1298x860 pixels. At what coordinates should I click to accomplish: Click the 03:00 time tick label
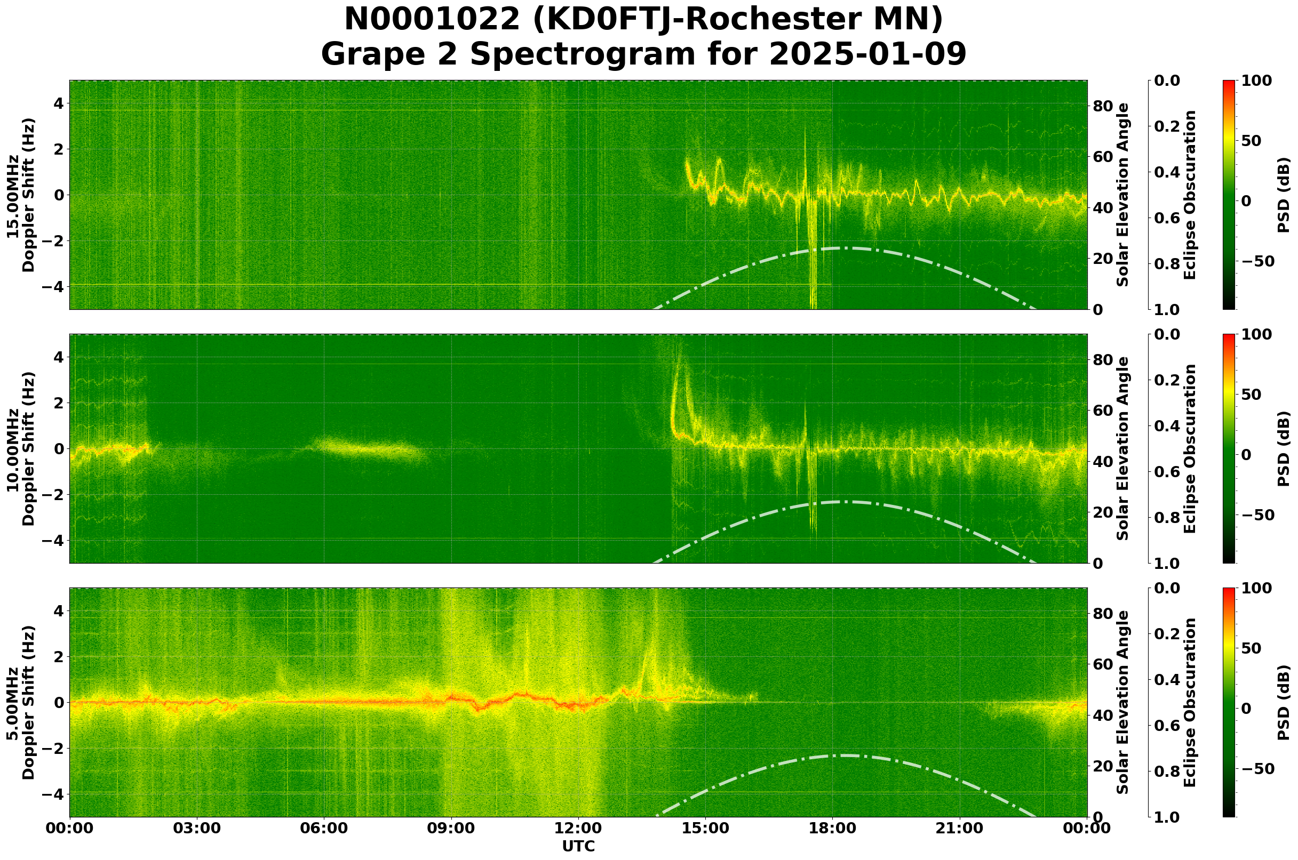pyautogui.click(x=197, y=829)
